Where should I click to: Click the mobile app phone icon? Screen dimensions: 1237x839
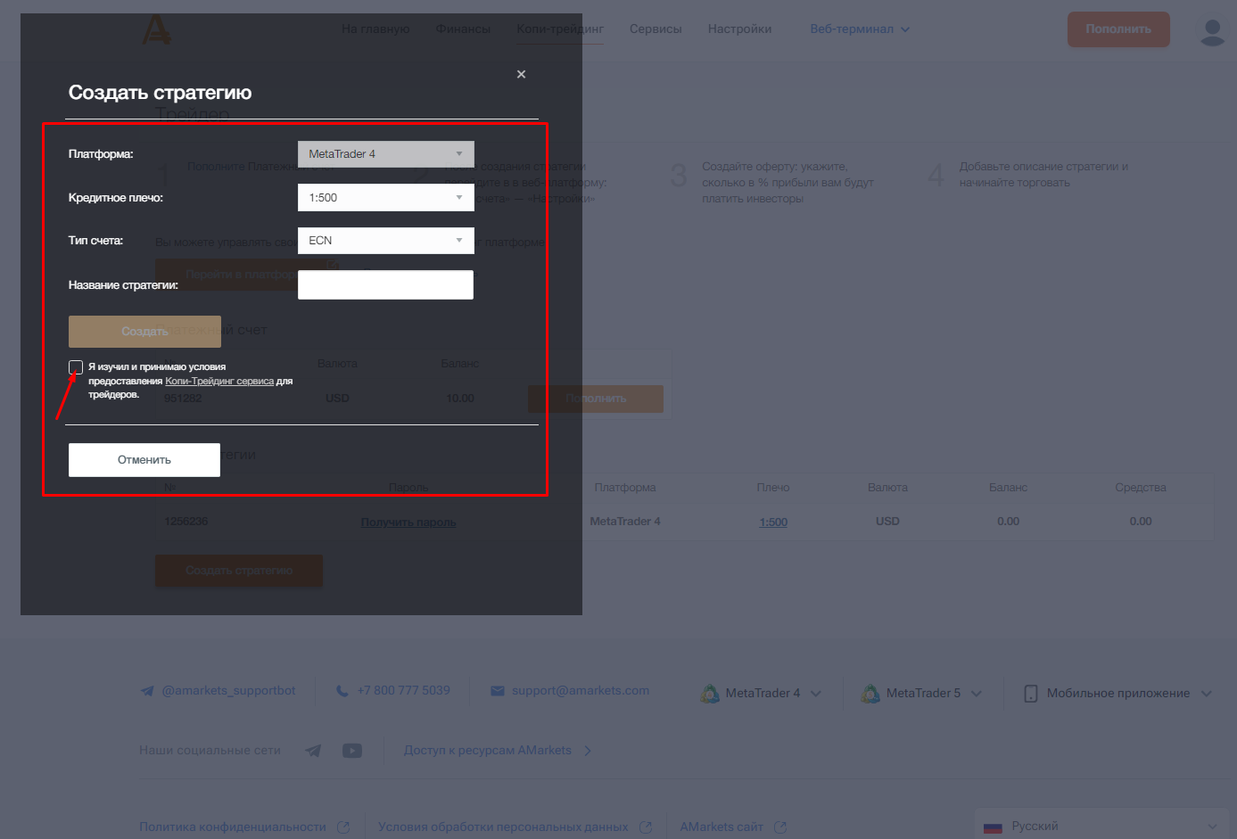tap(1030, 694)
